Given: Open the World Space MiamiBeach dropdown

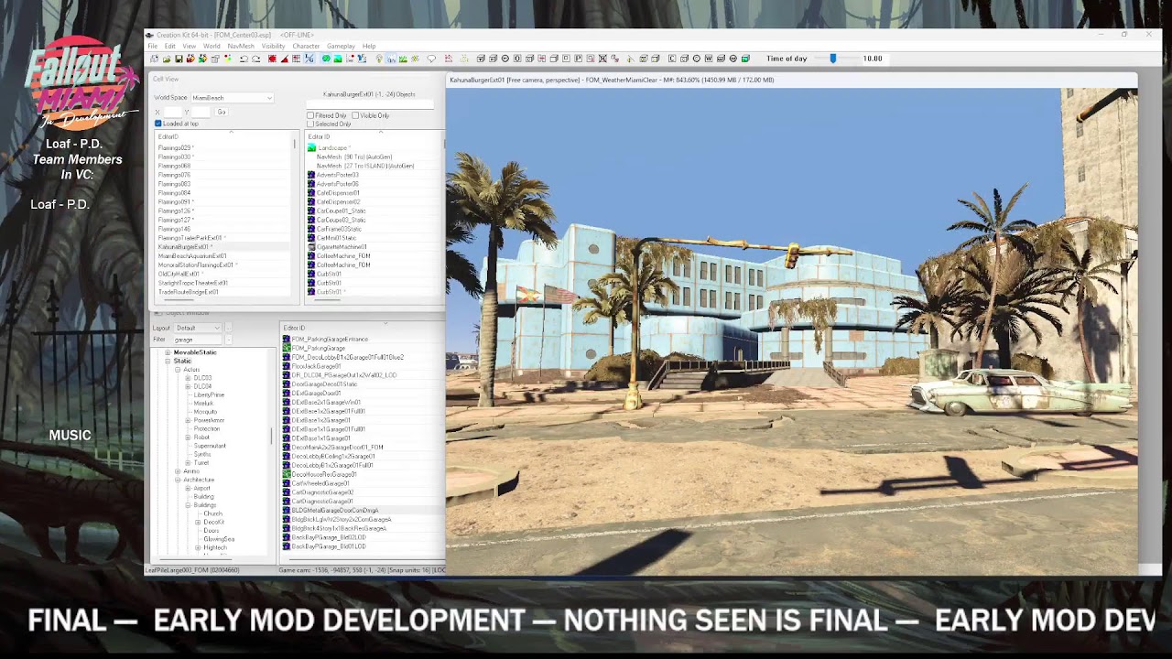Looking at the screenshot, I should click(x=232, y=98).
